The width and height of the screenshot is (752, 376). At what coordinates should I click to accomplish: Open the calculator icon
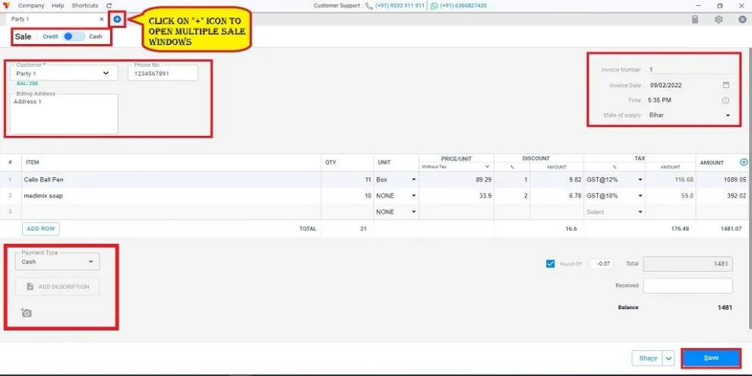tap(695, 20)
